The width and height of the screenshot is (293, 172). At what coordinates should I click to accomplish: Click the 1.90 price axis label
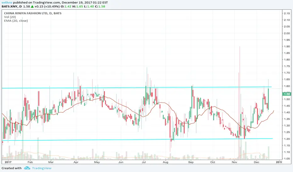pos(287,46)
